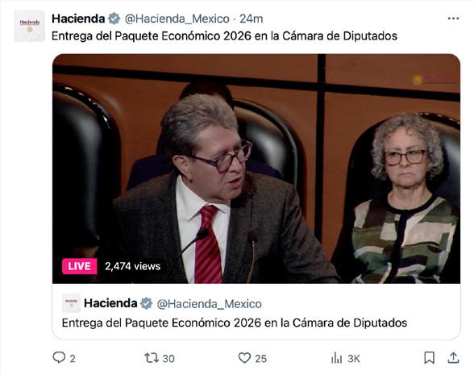Open the three-dot more options menu
The image size is (474, 375).
453,19
